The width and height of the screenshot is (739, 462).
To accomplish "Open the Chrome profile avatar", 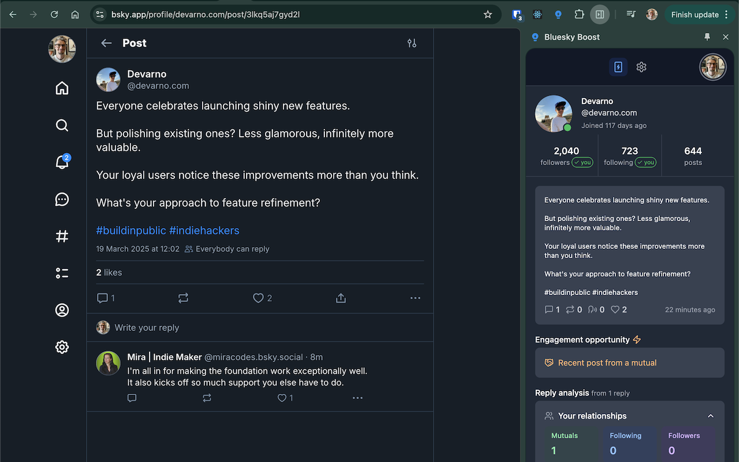I will (652, 14).
